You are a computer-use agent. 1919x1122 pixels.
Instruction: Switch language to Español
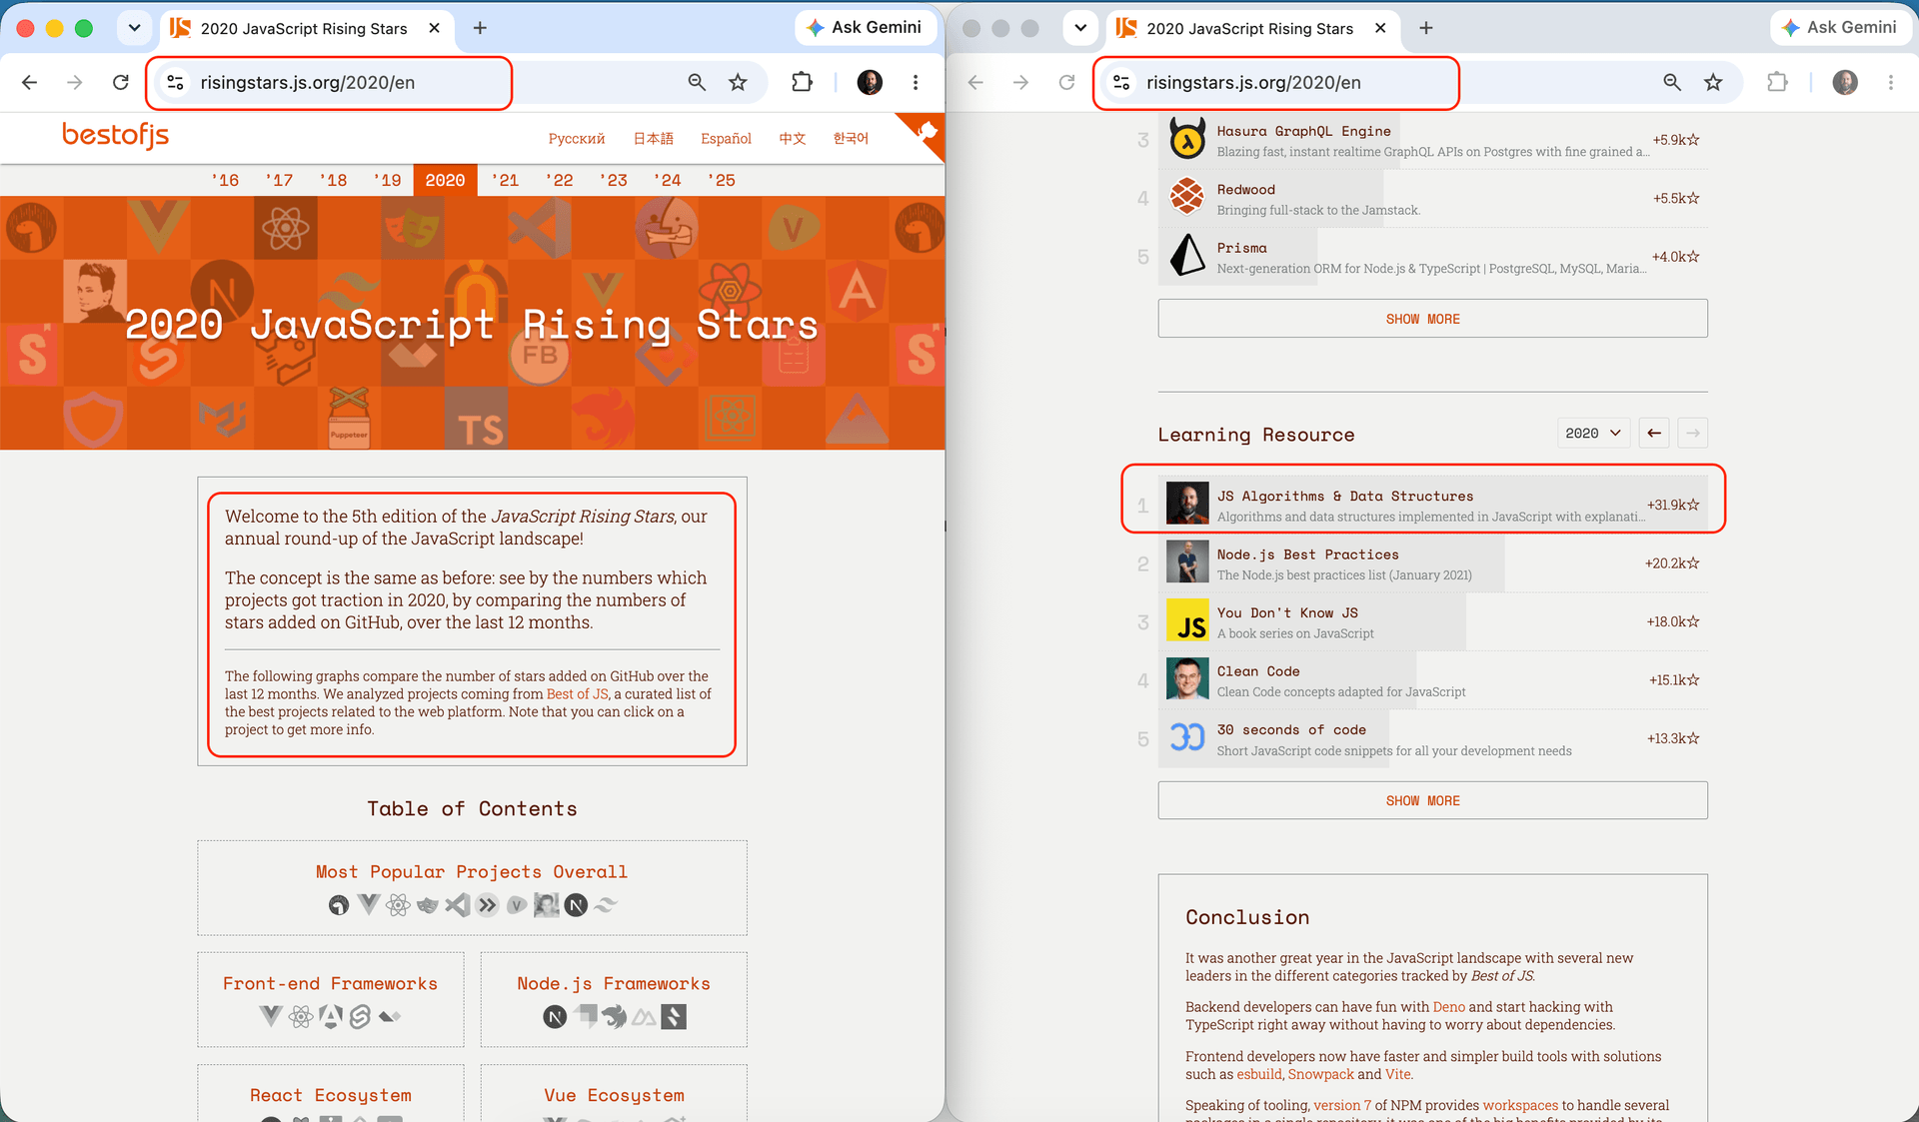pos(726,139)
